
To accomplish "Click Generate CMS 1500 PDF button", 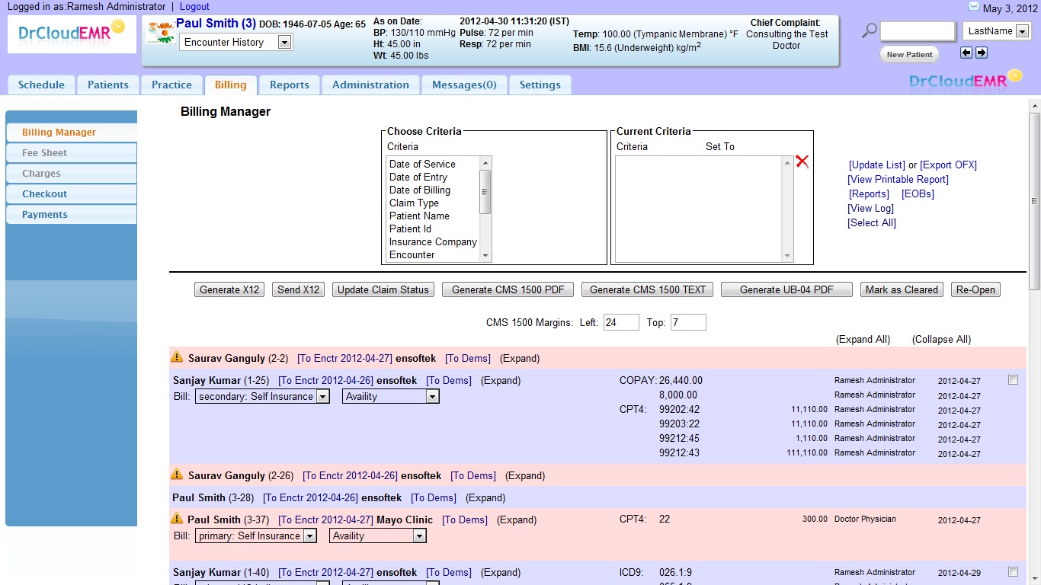I will [x=508, y=289].
